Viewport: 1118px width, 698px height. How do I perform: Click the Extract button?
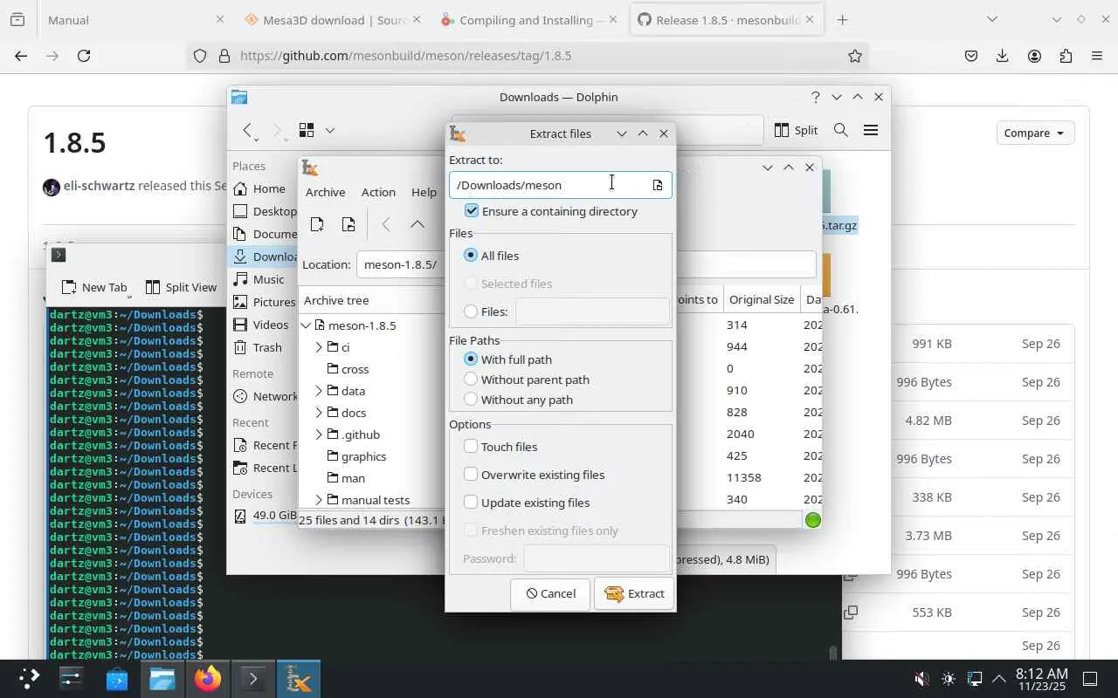click(x=635, y=593)
